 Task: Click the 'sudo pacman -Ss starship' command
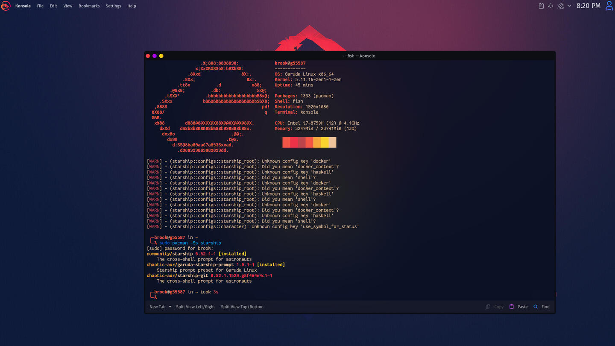pos(190,243)
